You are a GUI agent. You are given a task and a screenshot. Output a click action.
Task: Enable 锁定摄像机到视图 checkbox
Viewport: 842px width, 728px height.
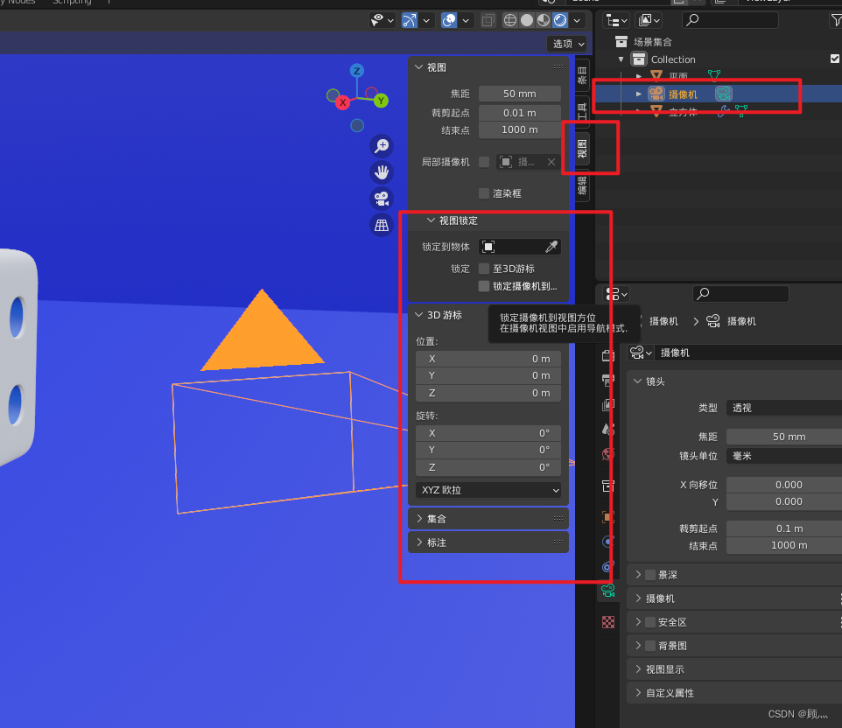(x=484, y=286)
